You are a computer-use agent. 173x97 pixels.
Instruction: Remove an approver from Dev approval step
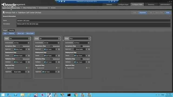tap(29, 68)
